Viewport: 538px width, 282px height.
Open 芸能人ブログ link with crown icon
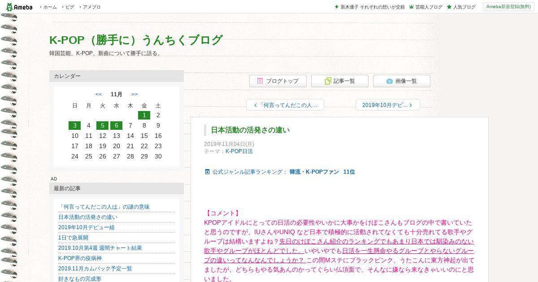click(x=429, y=7)
